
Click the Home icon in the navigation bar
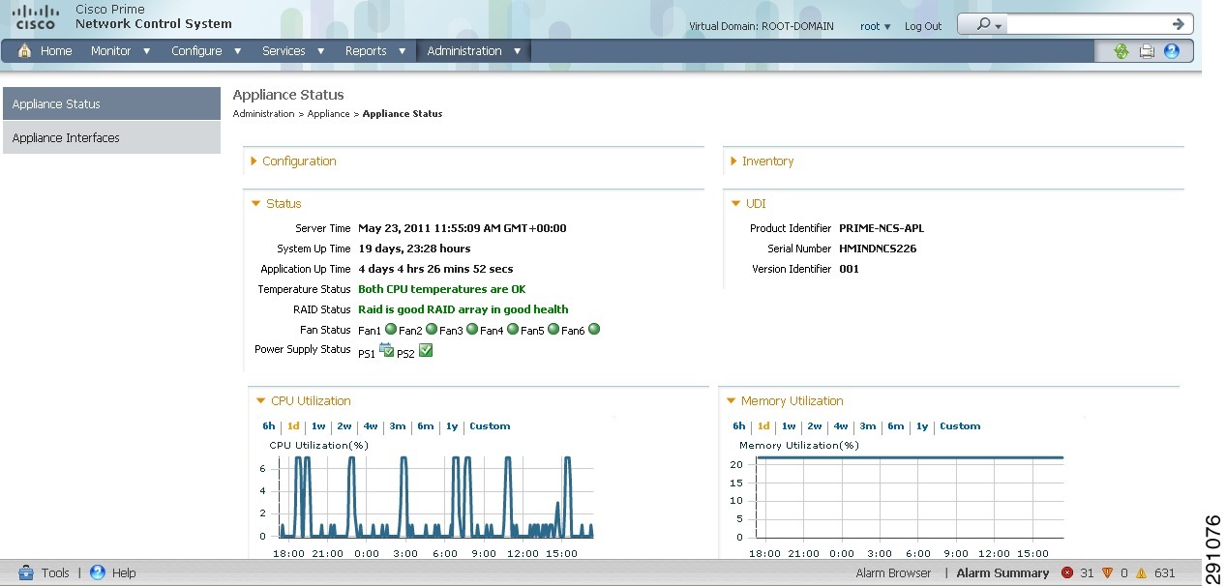click(x=24, y=50)
